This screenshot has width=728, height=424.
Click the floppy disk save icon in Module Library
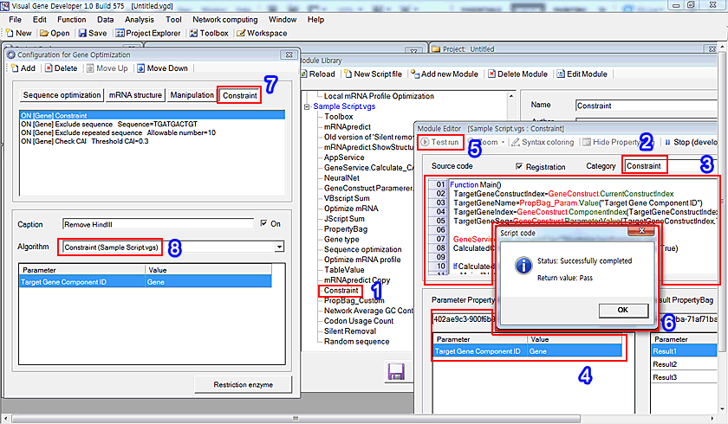click(396, 371)
